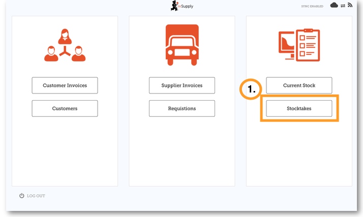
Task: Click the SYNC ENABLED status label
Action: click(x=312, y=6)
